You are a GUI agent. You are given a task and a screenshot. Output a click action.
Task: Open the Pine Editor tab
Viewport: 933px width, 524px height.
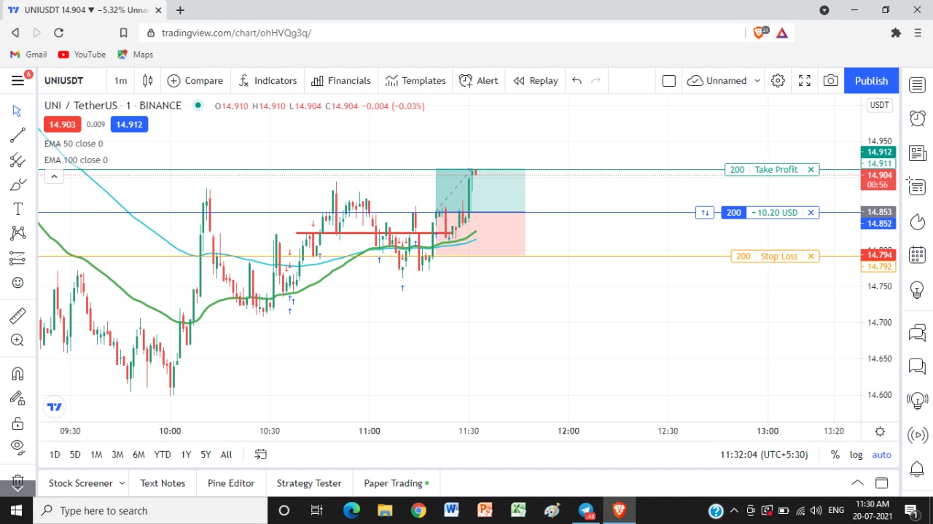point(231,482)
